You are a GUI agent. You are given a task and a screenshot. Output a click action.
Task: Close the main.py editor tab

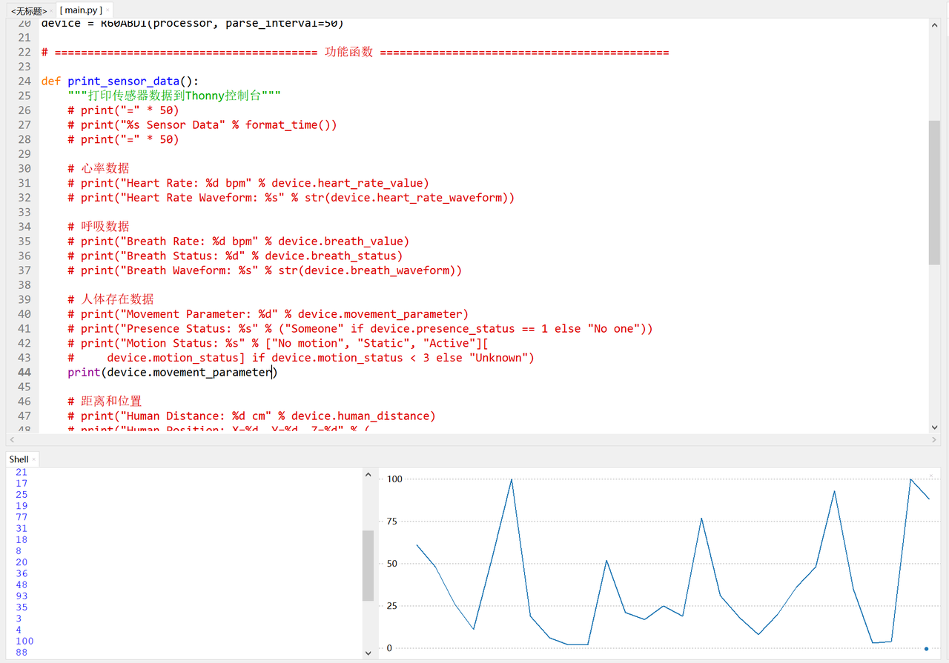pos(108,10)
